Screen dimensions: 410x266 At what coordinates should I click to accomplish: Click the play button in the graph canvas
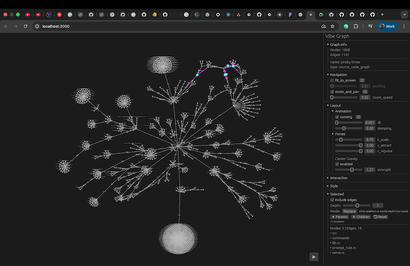(314, 257)
